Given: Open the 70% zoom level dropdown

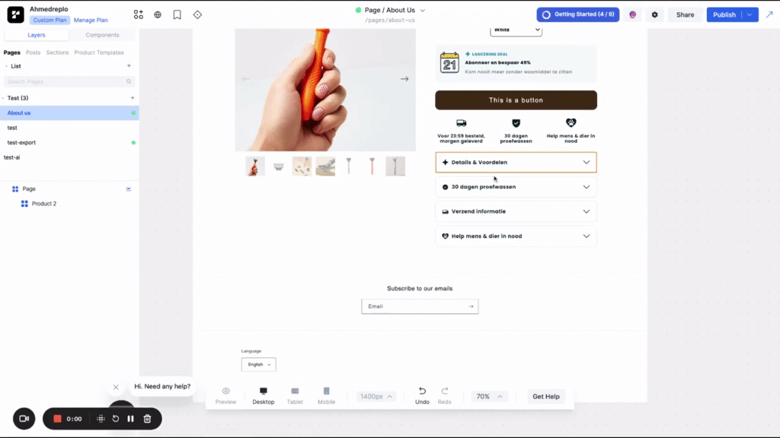Looking at the screenshot, I should [x=490, y=396].
